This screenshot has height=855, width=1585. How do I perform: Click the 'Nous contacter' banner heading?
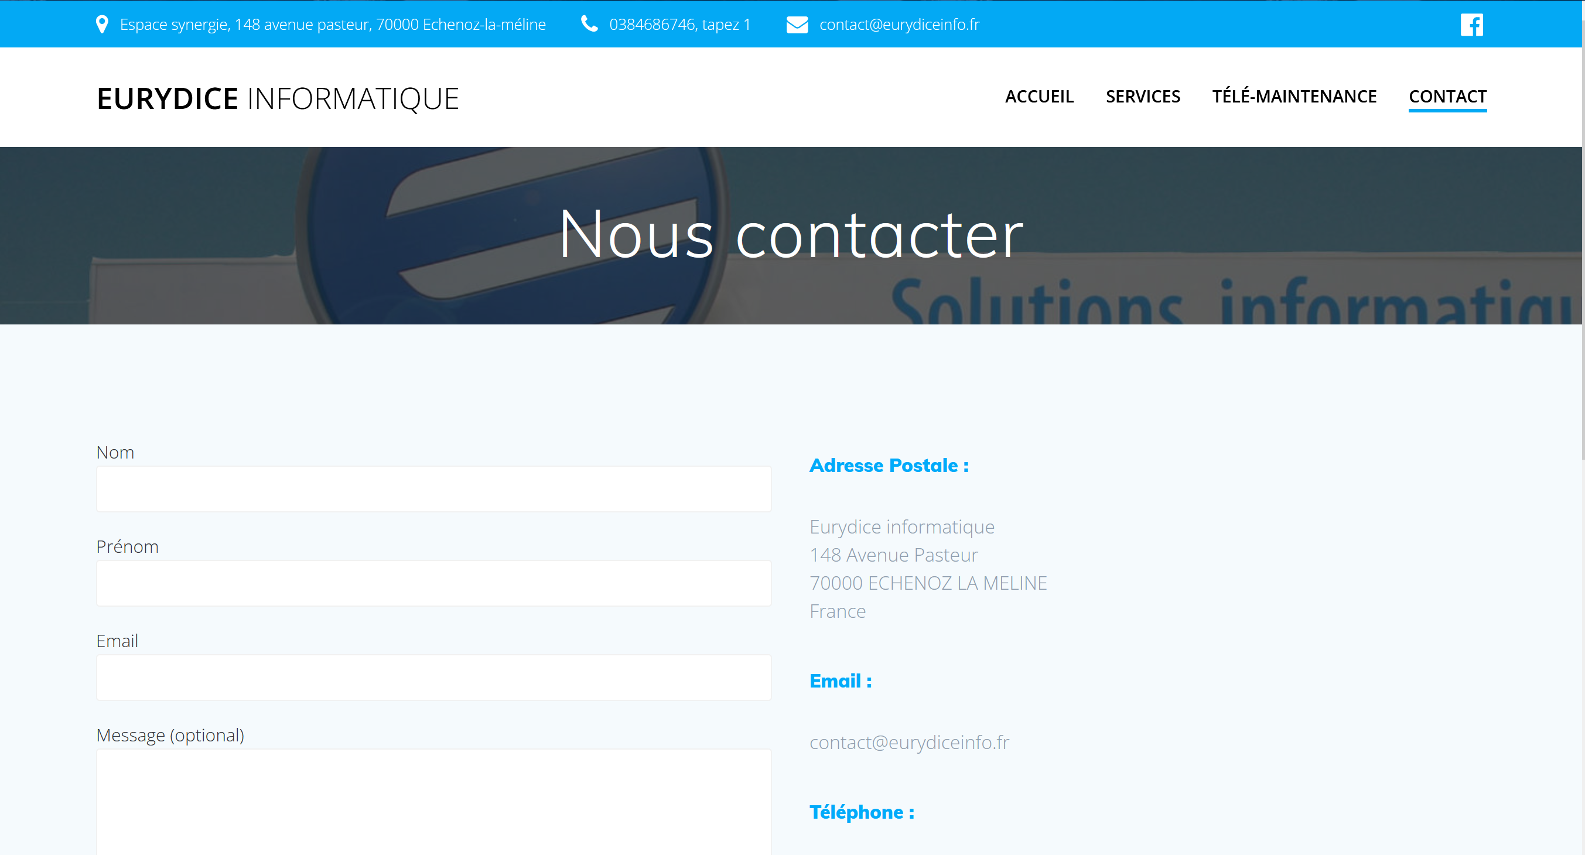point(791,235)
